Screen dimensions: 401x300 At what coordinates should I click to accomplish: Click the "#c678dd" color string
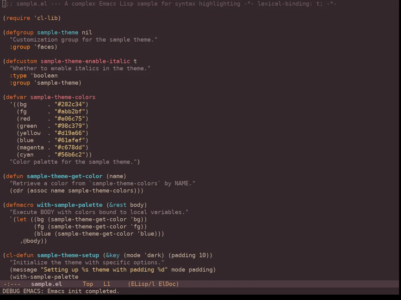coord(70,147)
